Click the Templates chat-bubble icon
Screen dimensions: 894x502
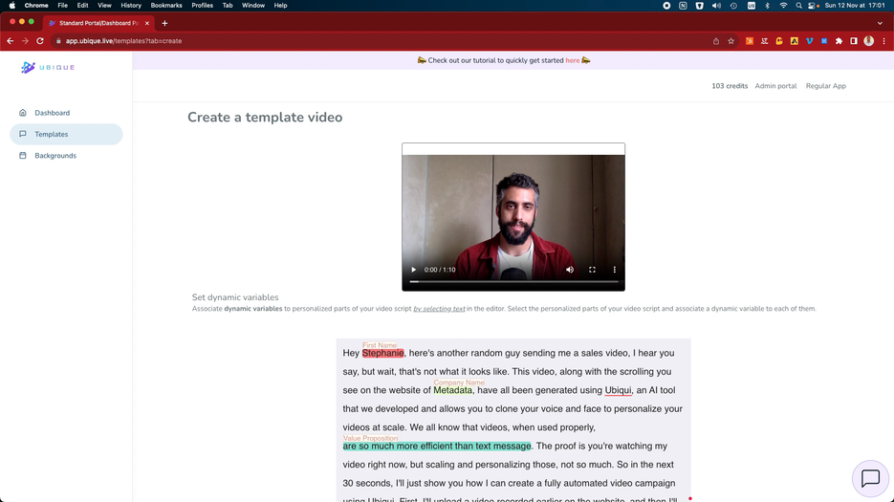click(x=23, y=134)
